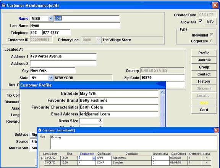The height and width of the screenshot is (168, 220).
Task: Select the Individual type radio button
Action: (212, 35)
